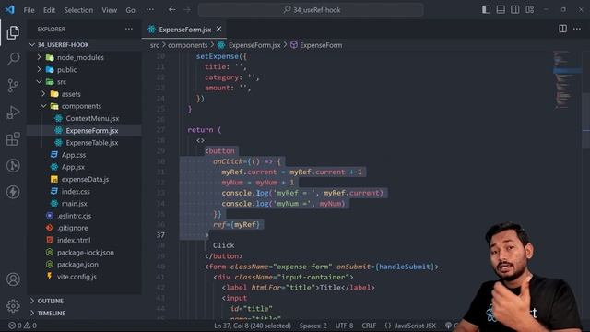Click the VS Code logo icon
590x332 pixels.
click(x=10, y=10)
